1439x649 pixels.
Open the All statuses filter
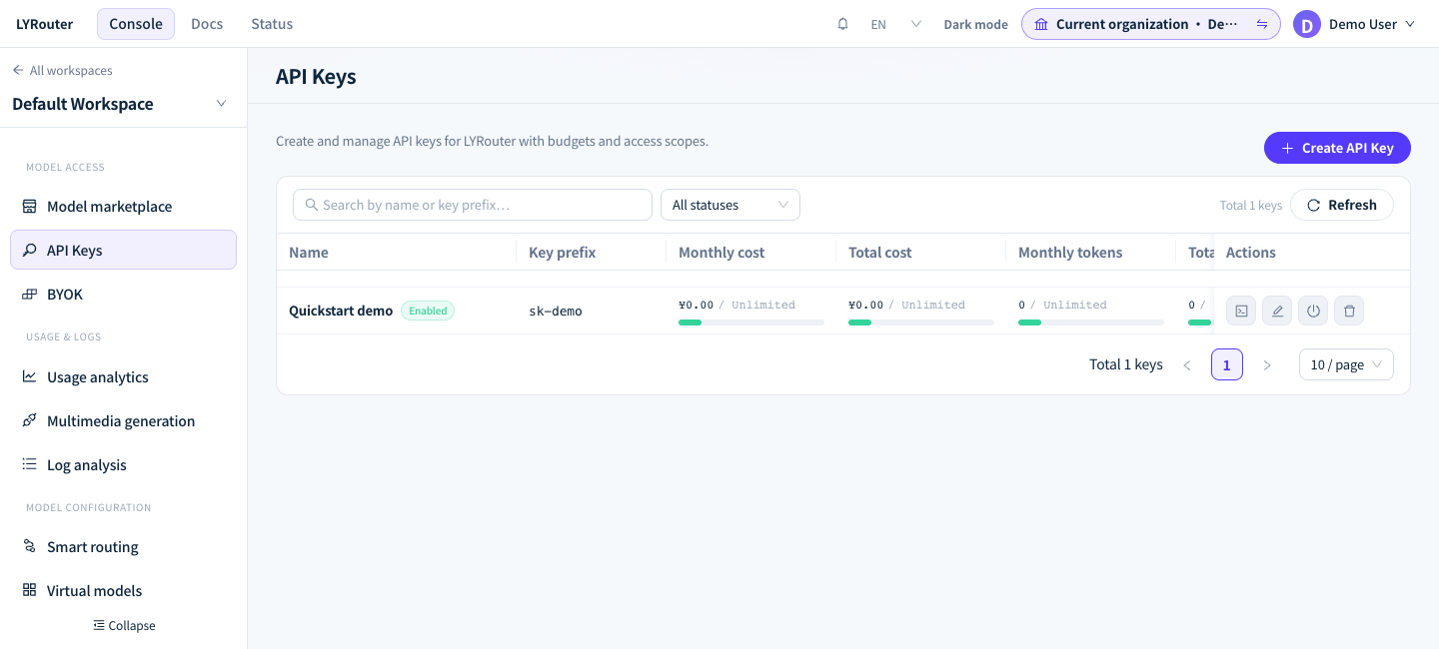730,205
